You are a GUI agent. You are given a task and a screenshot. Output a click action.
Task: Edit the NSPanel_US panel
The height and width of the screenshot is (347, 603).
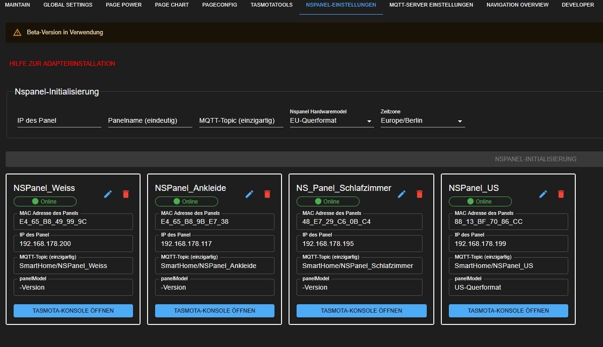click(543, 194)
